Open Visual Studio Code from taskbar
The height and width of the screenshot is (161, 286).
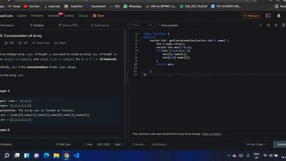[x=76, y=156]
